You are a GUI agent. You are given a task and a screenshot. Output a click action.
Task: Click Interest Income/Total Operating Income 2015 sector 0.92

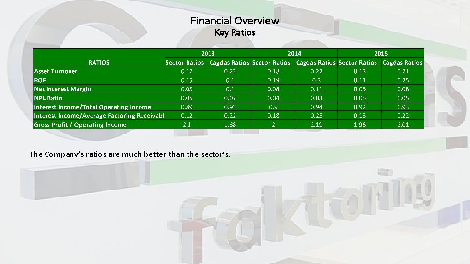tap(360, 107)
